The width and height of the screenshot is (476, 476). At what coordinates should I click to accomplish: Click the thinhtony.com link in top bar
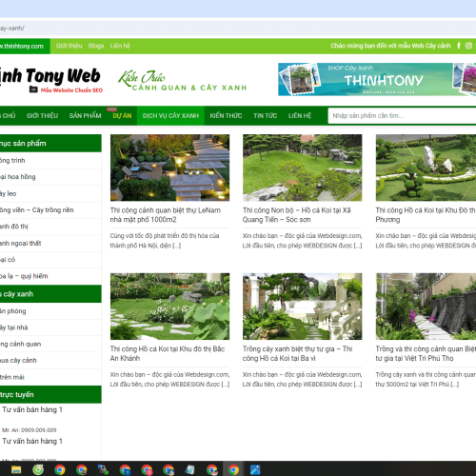(x=22, y=46)
